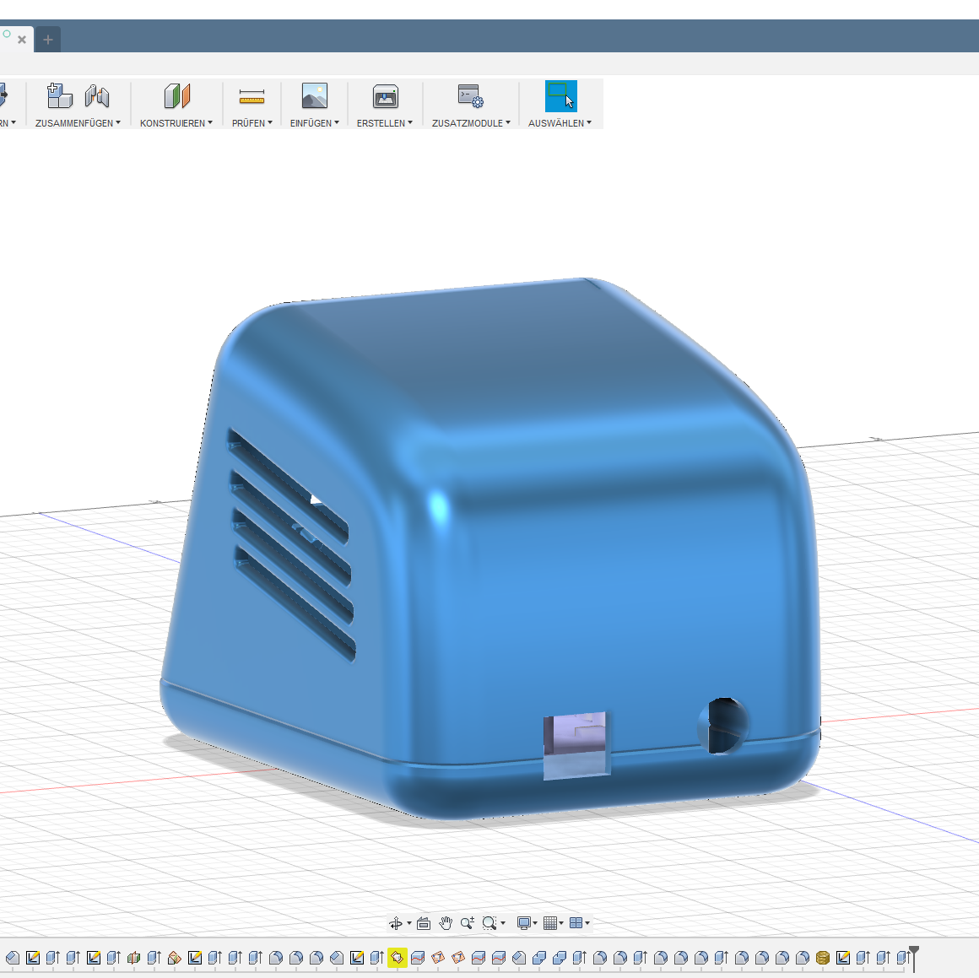Click the viewports layout icon
979x978 pixels.
pyautogui.click(x=576, y=922)
